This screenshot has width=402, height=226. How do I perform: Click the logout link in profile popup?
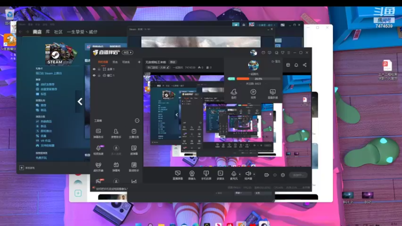click(276, 61)
